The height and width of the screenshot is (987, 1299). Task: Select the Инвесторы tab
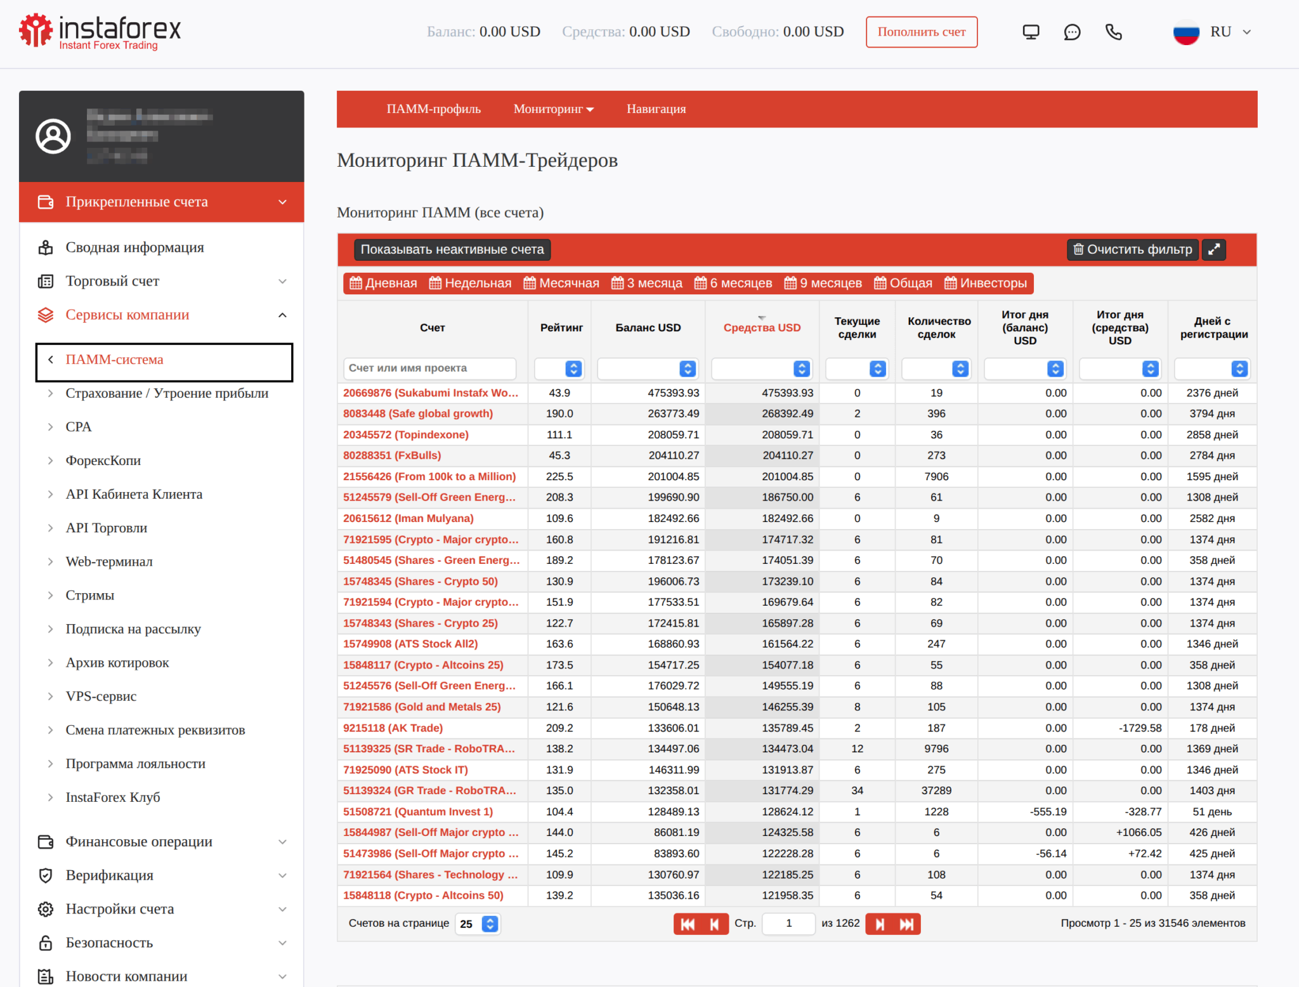(x=986, y=283)
